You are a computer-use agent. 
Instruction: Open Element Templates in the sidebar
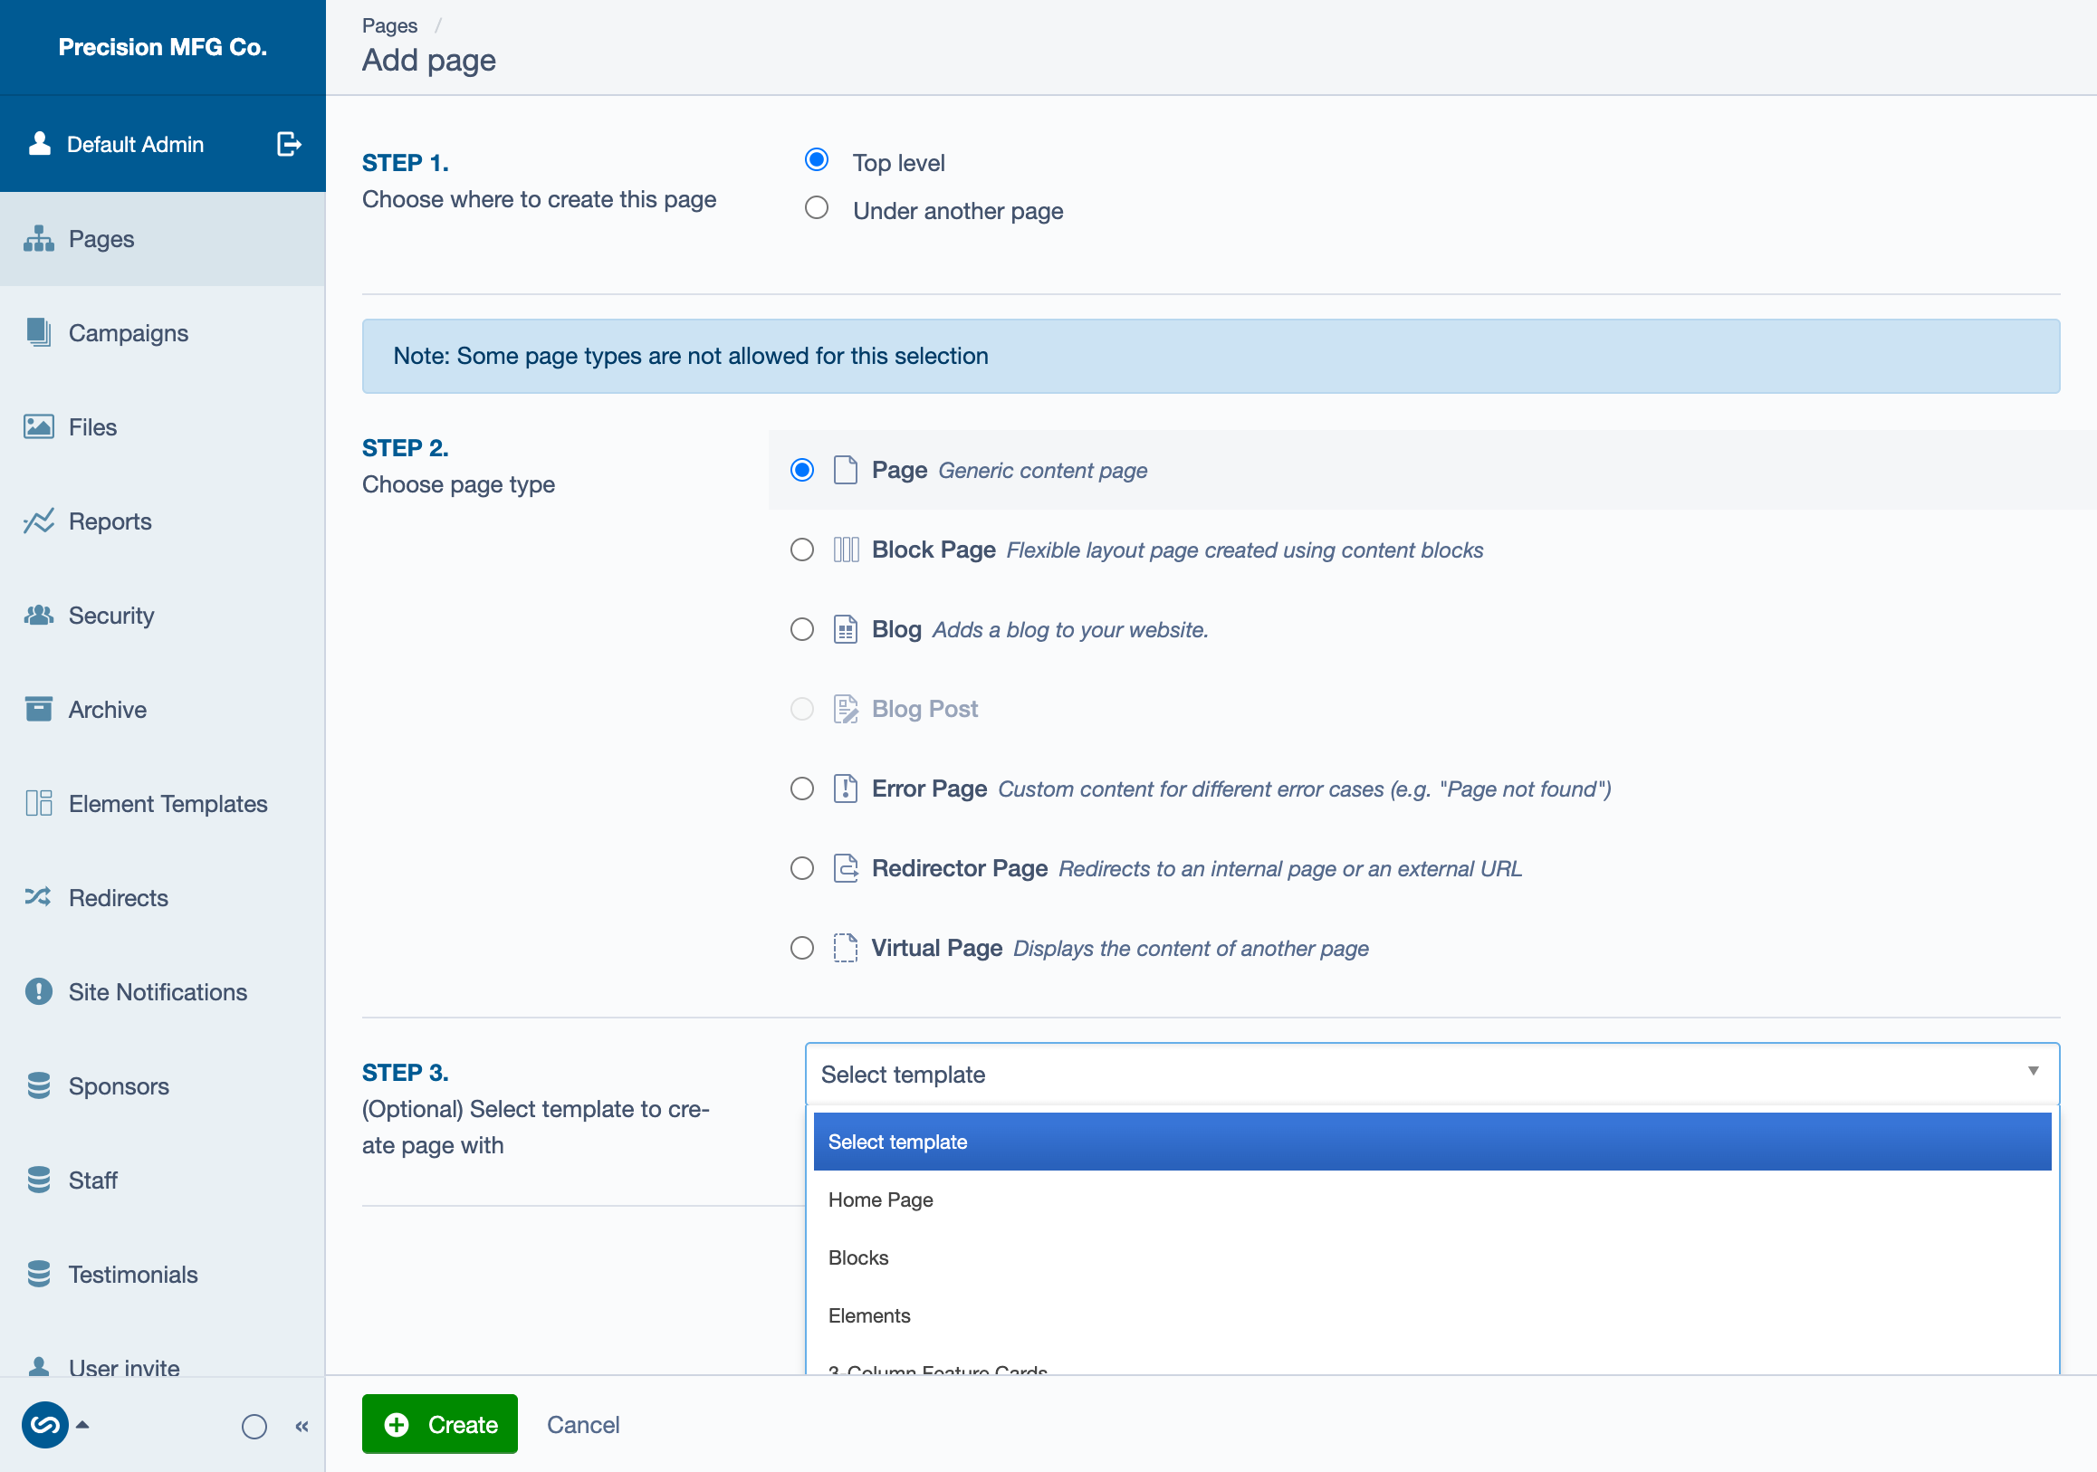163,803
